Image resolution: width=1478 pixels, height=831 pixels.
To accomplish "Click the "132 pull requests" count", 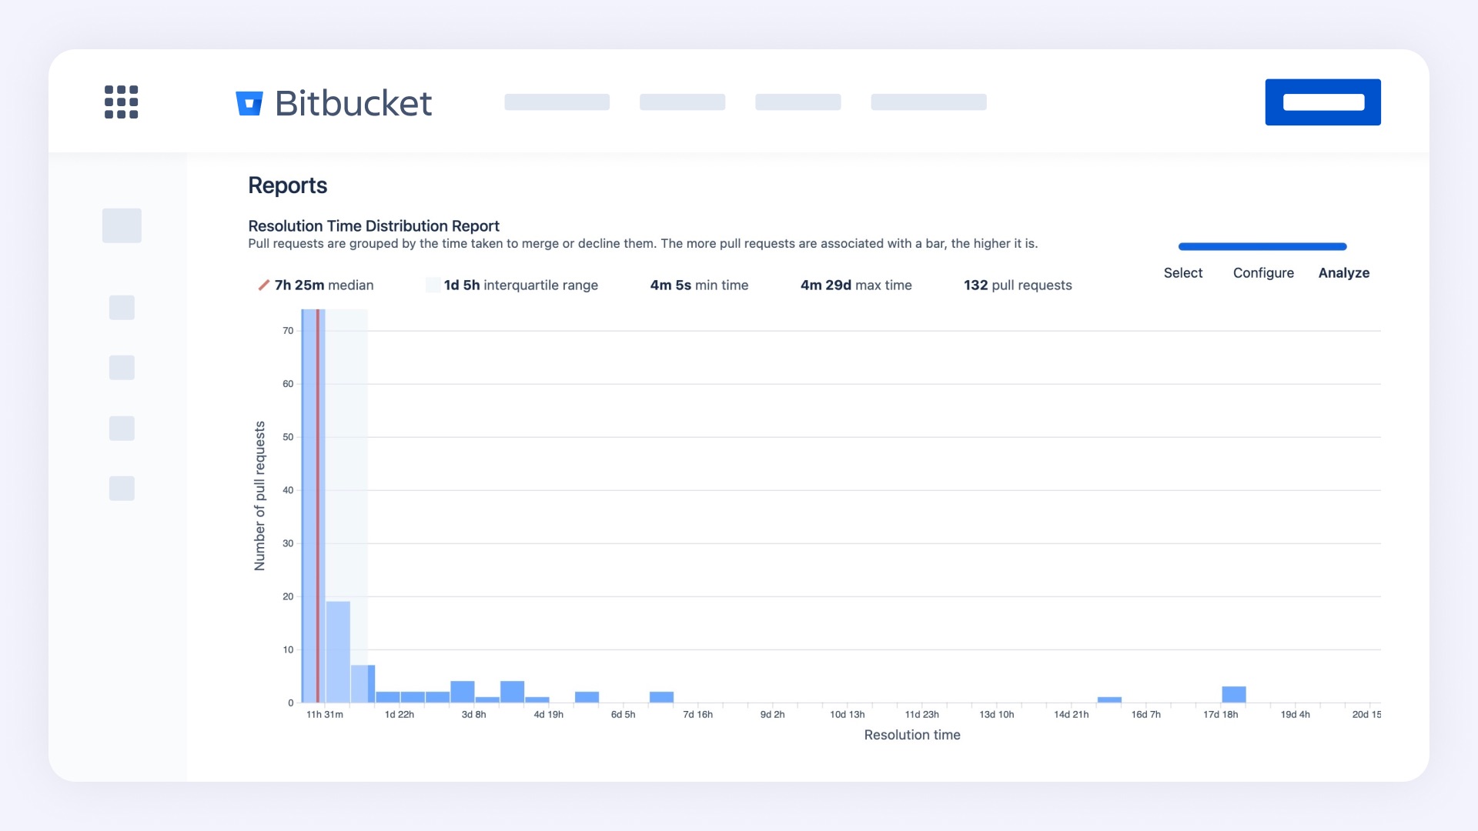I will (1018, 285).
